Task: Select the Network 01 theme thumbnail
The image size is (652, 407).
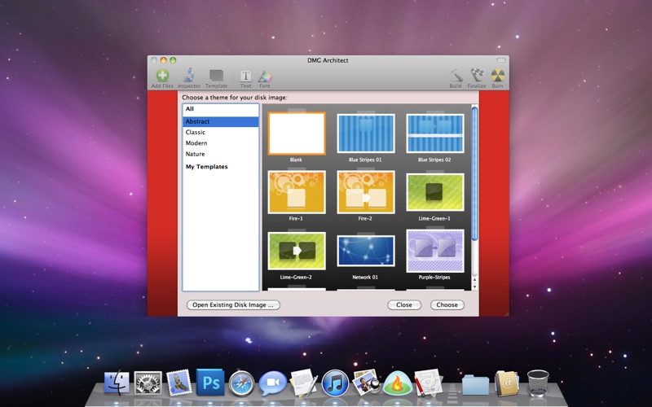Action: pyautogui.click(x=366, y=252)
